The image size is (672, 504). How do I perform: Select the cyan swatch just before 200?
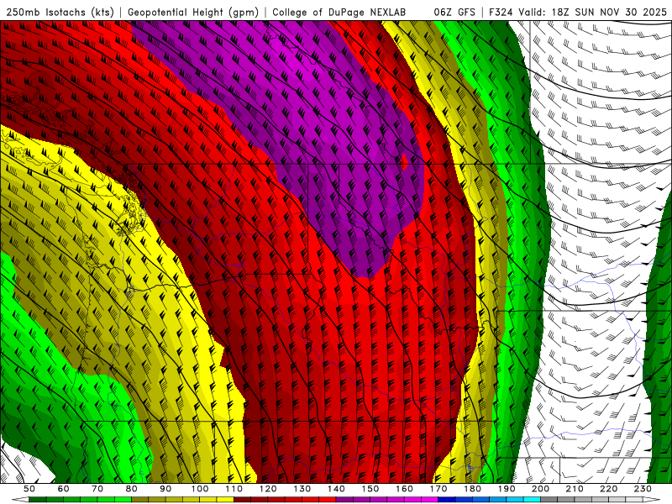[532, 500]
